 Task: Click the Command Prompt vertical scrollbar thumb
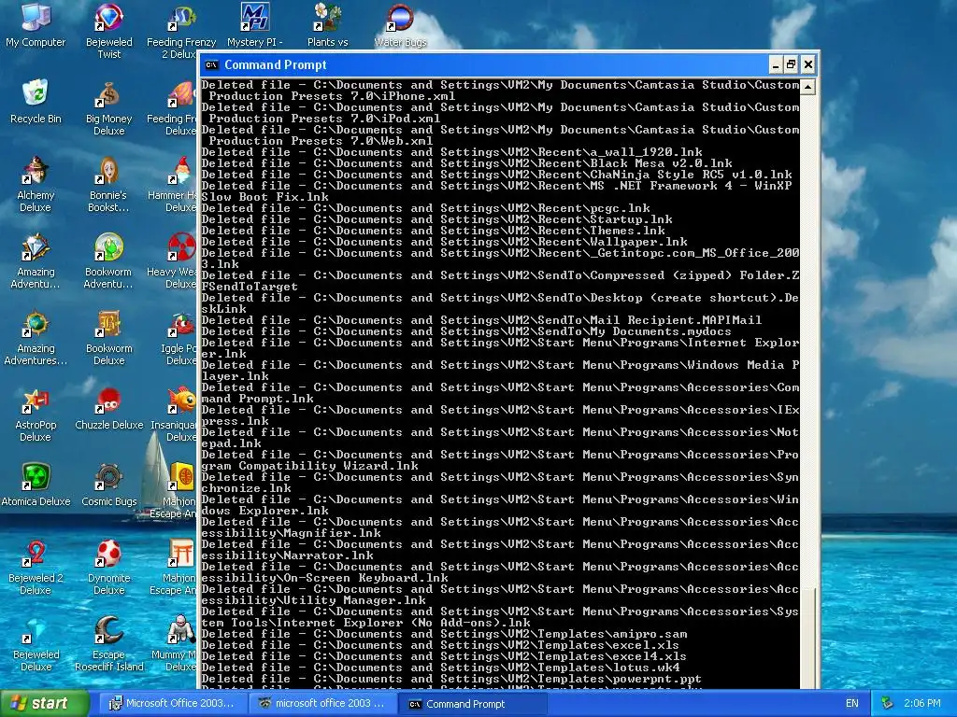pos(807,638)
